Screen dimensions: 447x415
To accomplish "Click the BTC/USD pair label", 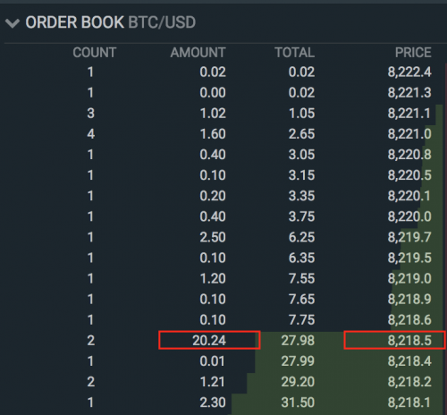I will (x=162, y=22).
